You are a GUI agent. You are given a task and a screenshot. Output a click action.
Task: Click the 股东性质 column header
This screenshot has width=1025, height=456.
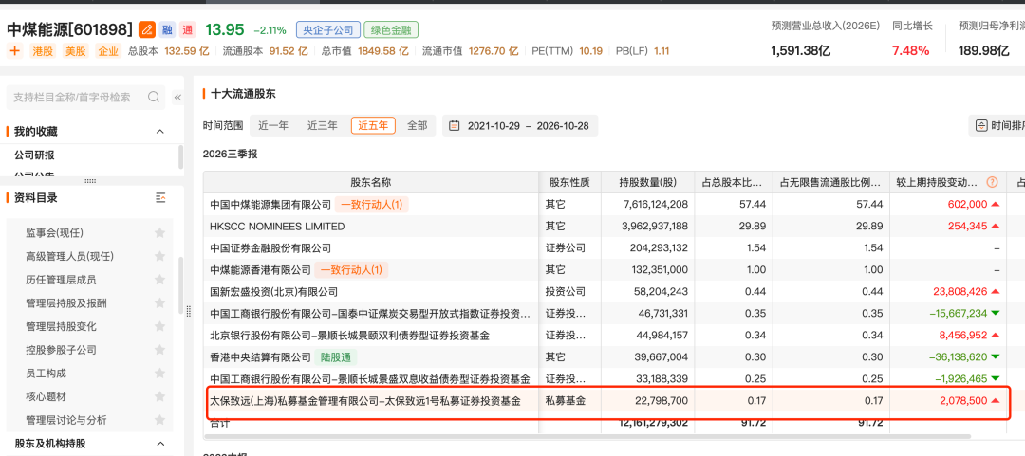tap(570, 182)
